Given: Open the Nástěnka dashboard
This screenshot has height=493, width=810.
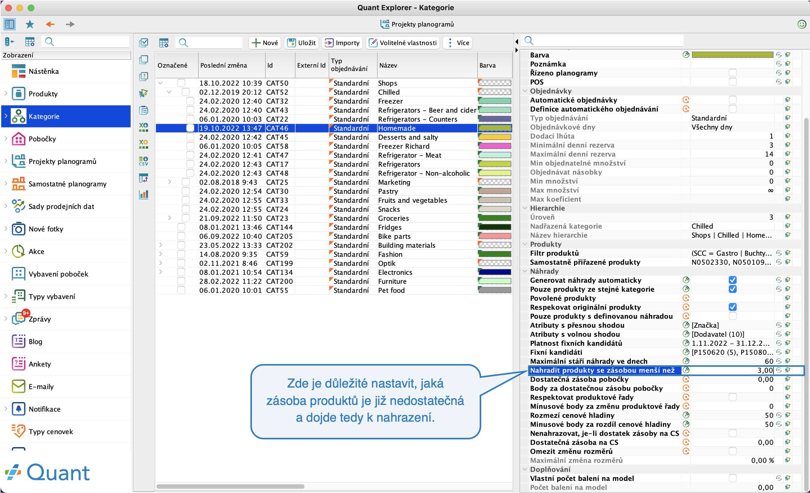Looking at the screenshot, I should pos(66,71).
